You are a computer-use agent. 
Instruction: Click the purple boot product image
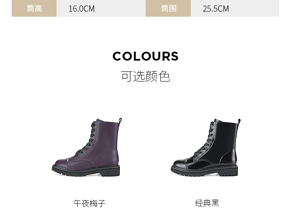[87, 147]
